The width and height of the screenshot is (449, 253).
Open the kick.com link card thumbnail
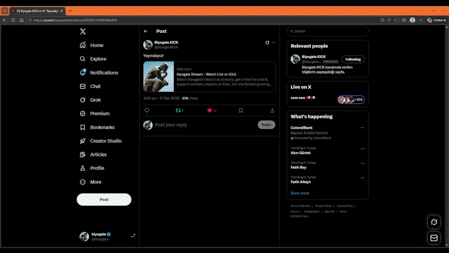pos(159,77)
